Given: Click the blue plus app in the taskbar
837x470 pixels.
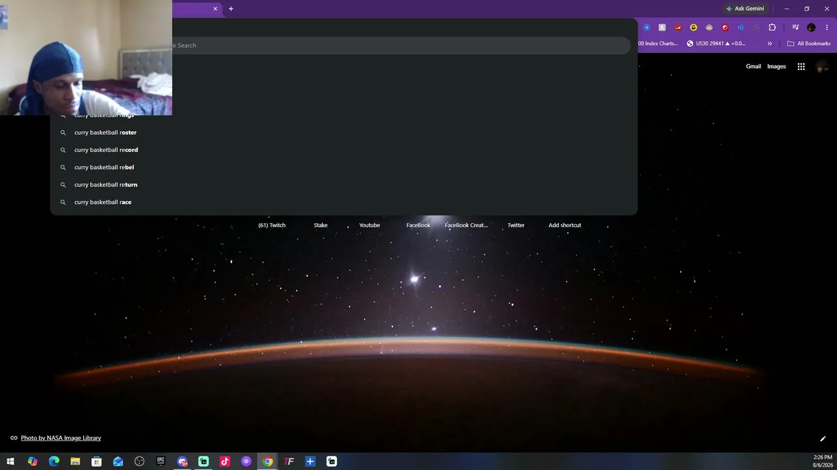Looking at the screenshot, I should 310,462.
